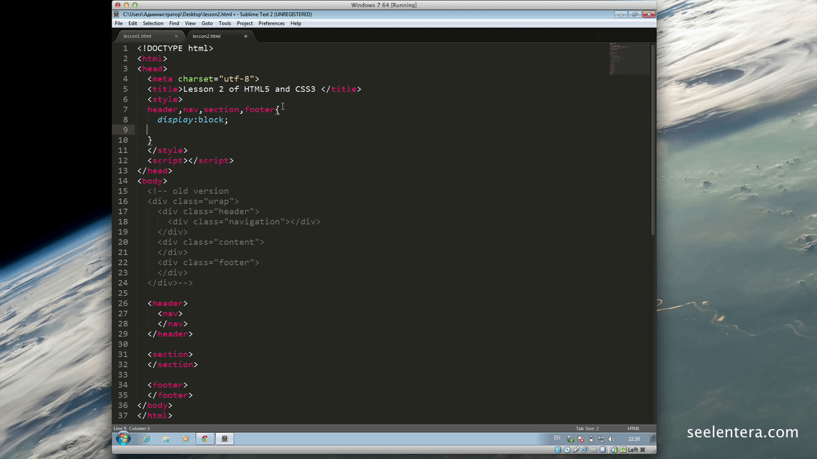Close the lesson1.html tab
The height and width of the screenshot is (459, 817).
pyautogui.click(x=176, y=36)
